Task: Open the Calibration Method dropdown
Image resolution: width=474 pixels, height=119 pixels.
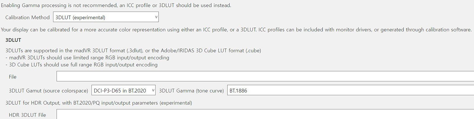Action: pos(105,17)
